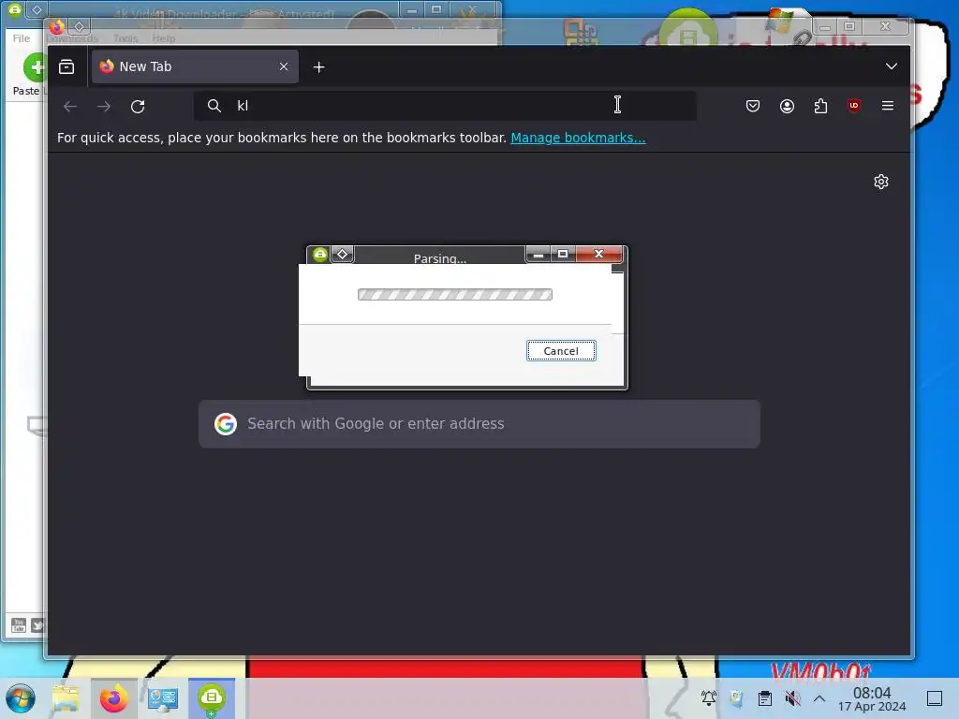This screenshot has height=719, width=959.
Task: Close the Firefox window
Action: tap(886, 26)
